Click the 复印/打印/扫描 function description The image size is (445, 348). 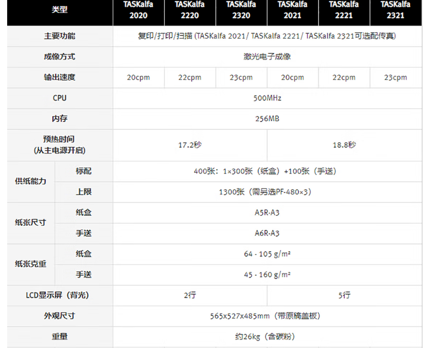point(267,36)
